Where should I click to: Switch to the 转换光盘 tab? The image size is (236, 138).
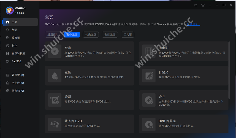(91, 34)
